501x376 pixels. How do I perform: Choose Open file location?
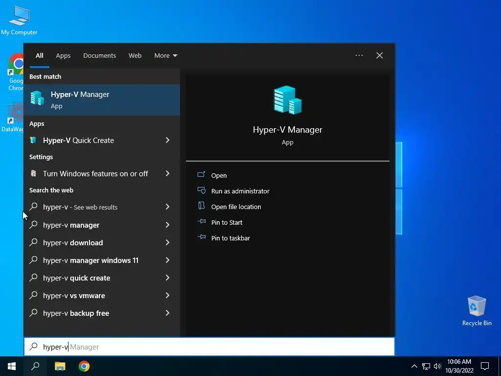click(236, 207)
